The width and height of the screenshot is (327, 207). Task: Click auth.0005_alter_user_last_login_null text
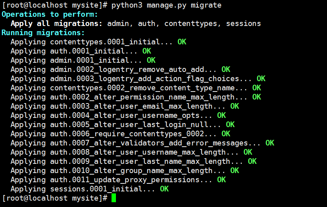pos(129,125)
